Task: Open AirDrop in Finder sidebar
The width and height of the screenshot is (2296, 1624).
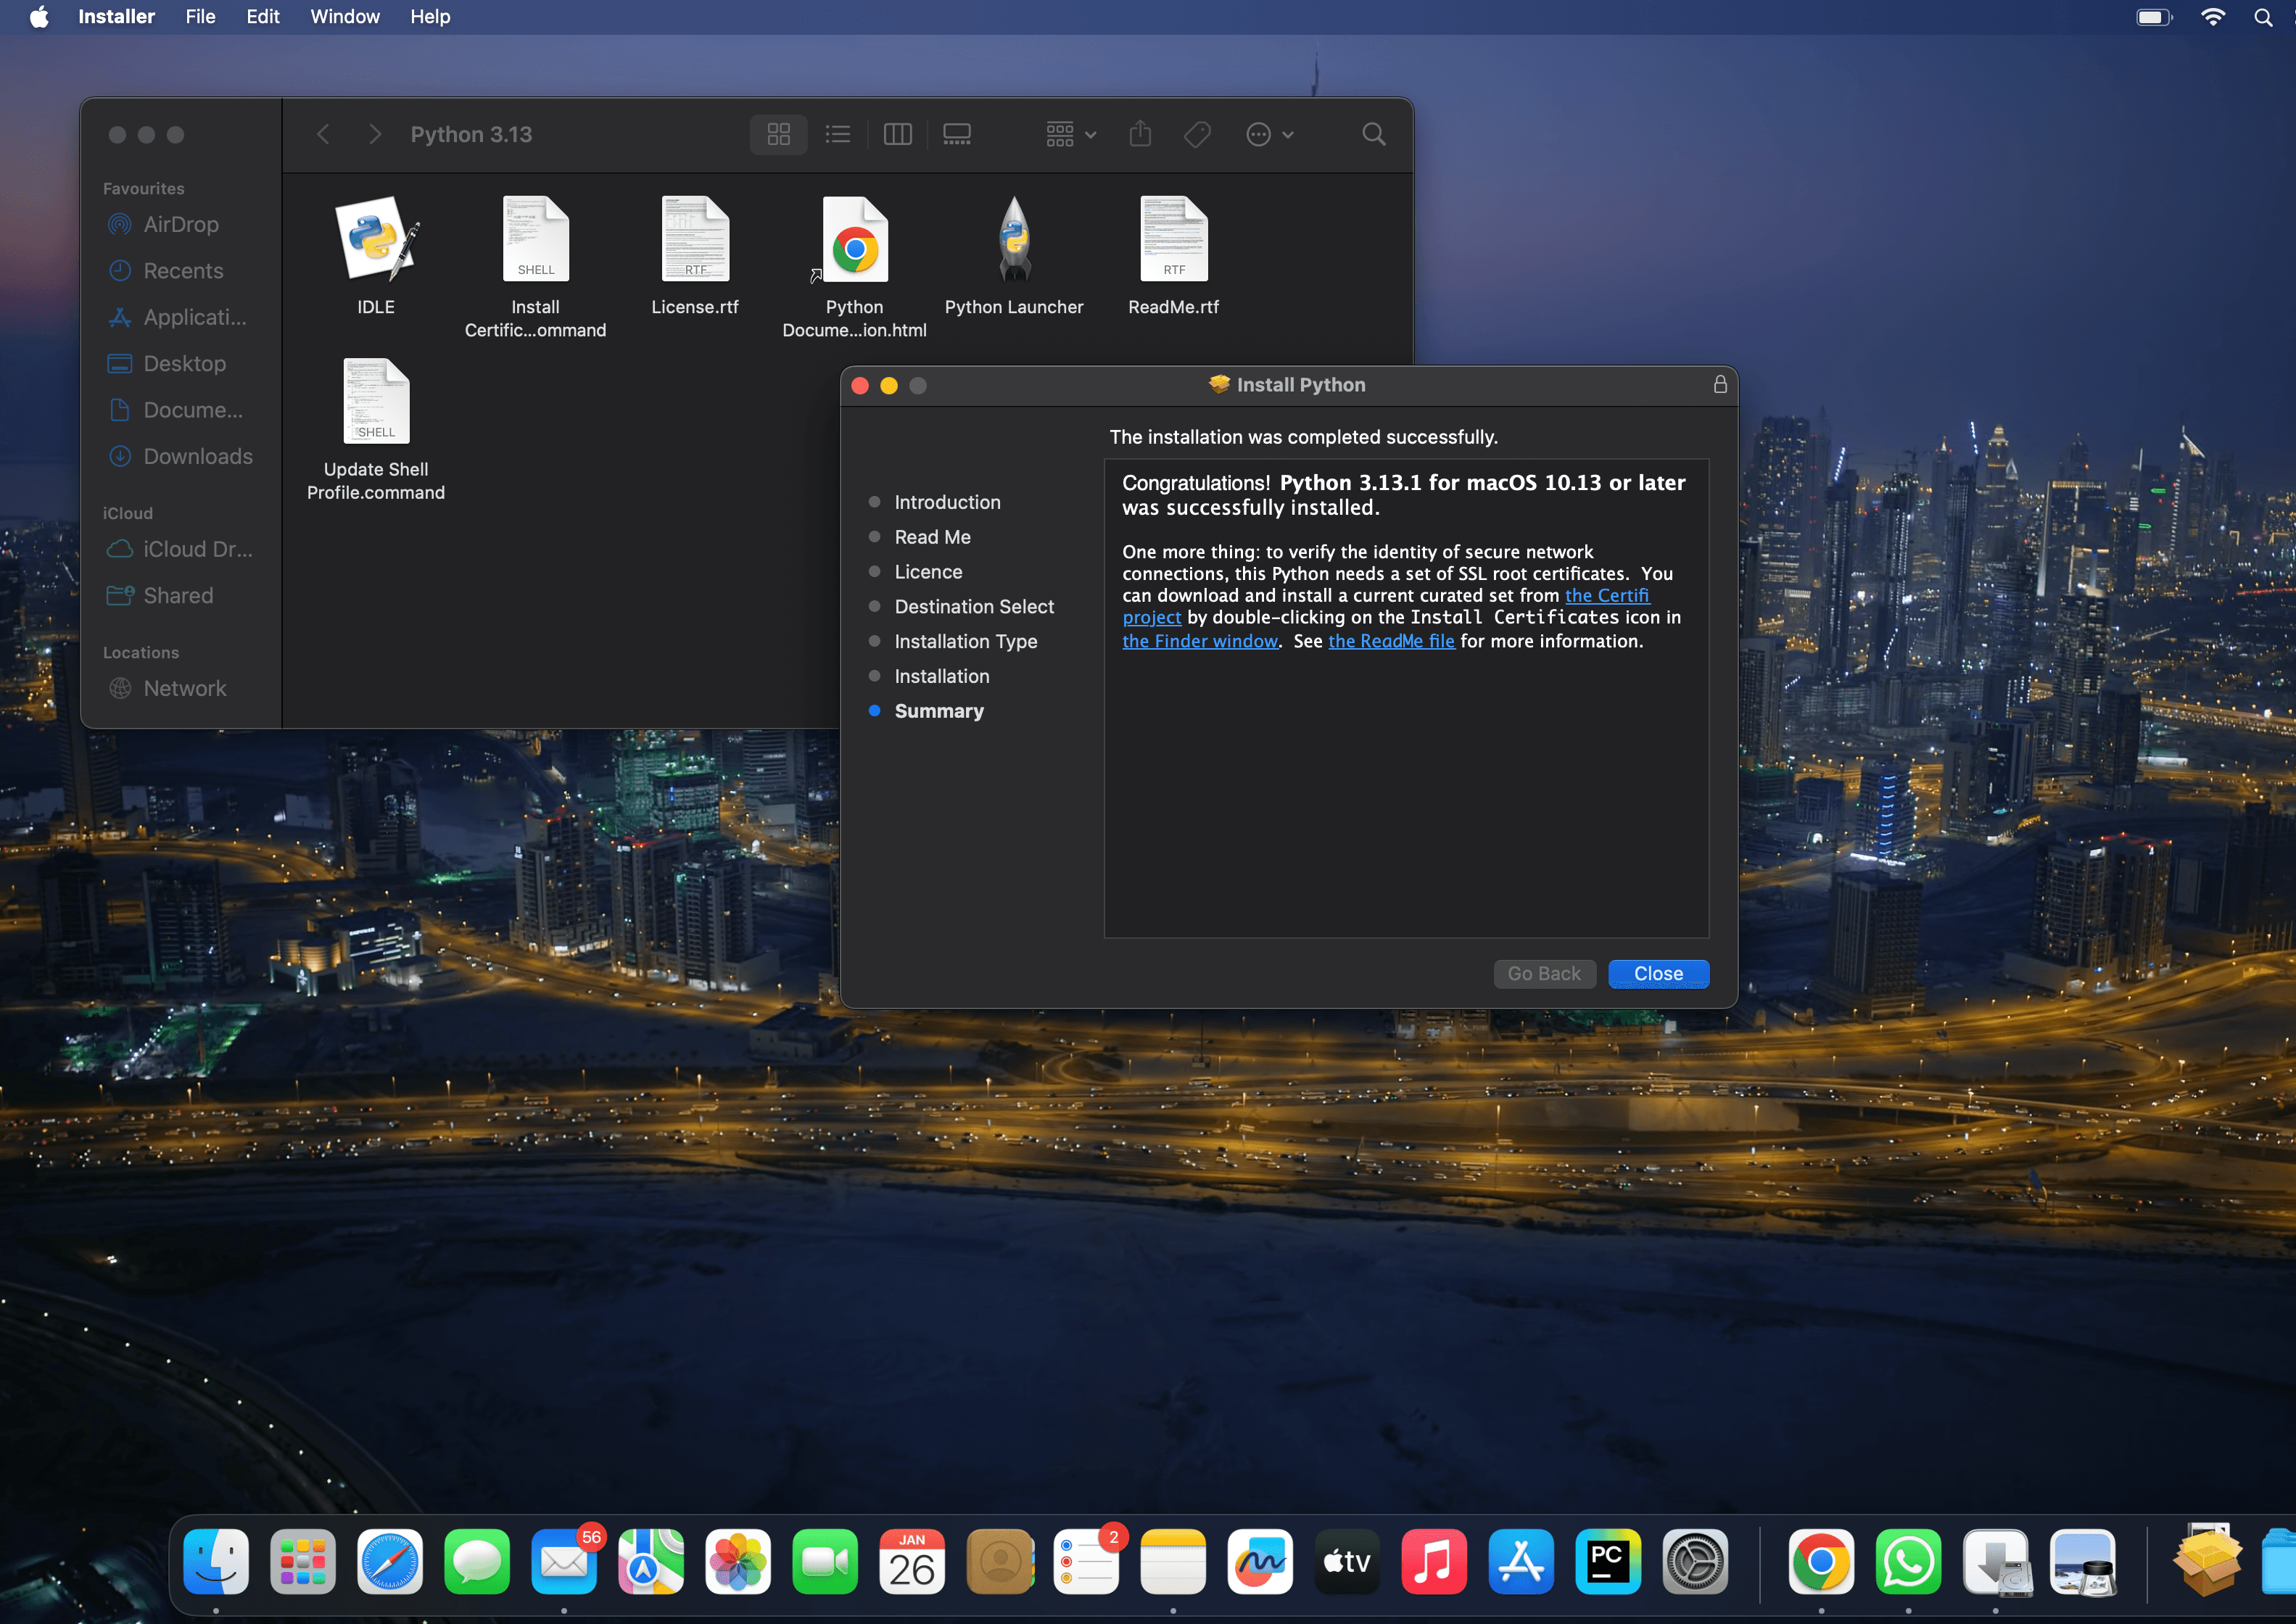Action: tap(180, 224)
